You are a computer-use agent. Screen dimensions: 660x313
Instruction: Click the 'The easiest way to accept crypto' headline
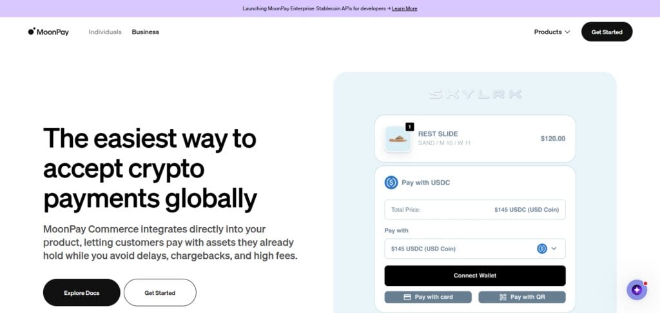pyautogui.click(x=150, y=168)
